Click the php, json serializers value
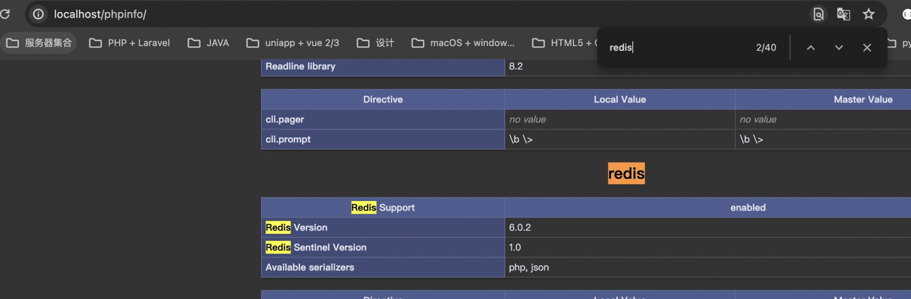Screen dimensions: 911x299 [x=529, y=267]
